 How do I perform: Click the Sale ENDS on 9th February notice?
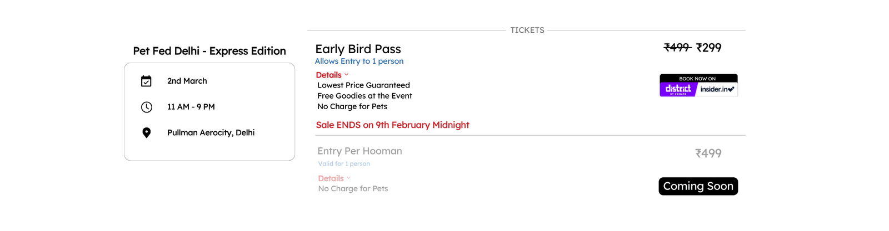[x=392, y=125]
